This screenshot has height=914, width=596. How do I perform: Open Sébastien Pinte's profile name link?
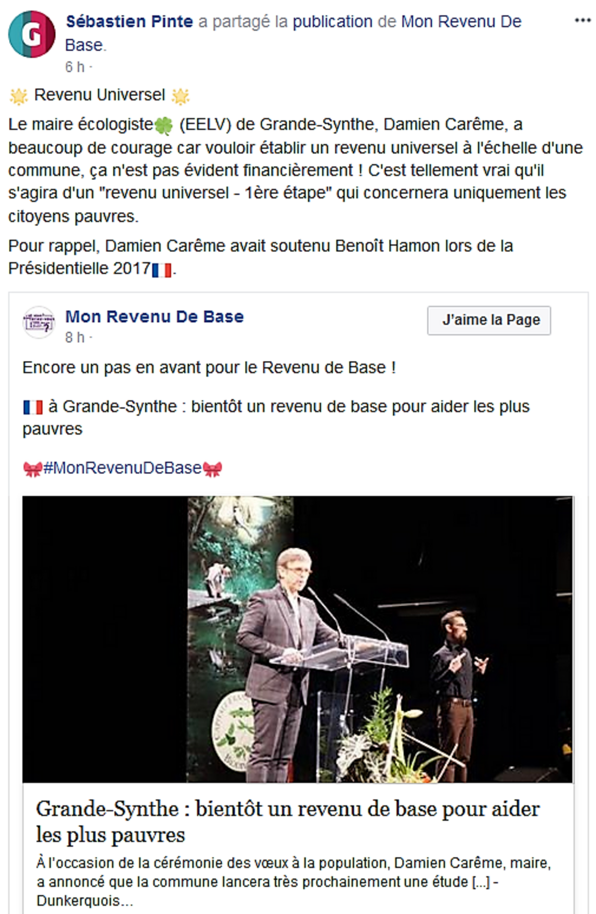(129, 22)
